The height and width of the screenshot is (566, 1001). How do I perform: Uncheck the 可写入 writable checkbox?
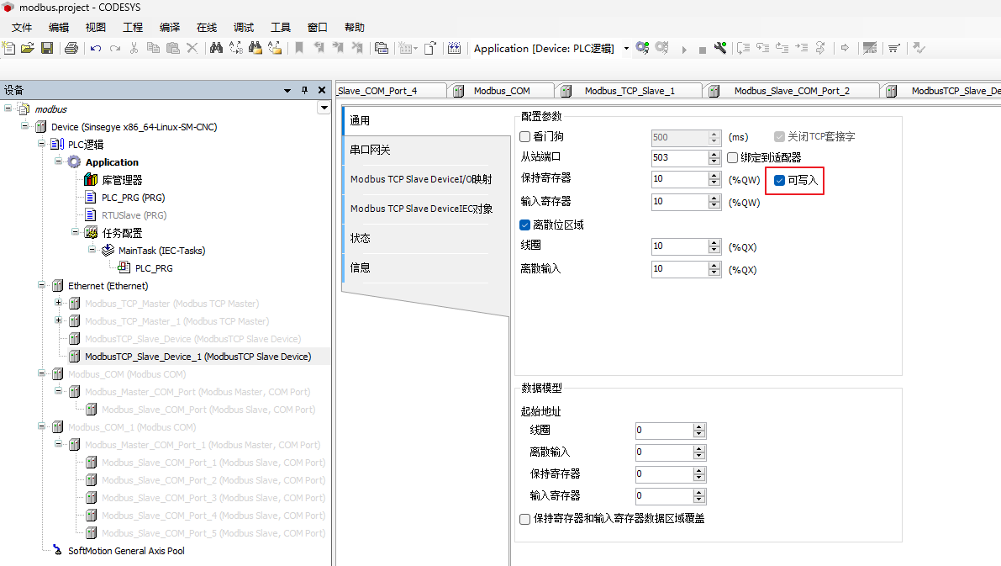pyautogui.click(x=780, y=180)
